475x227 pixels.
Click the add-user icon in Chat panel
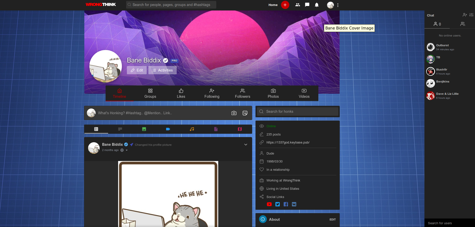(465, 15)
